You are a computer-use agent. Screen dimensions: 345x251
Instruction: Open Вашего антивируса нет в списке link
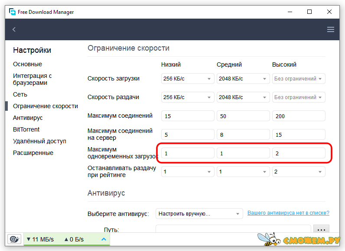point(288,213)
